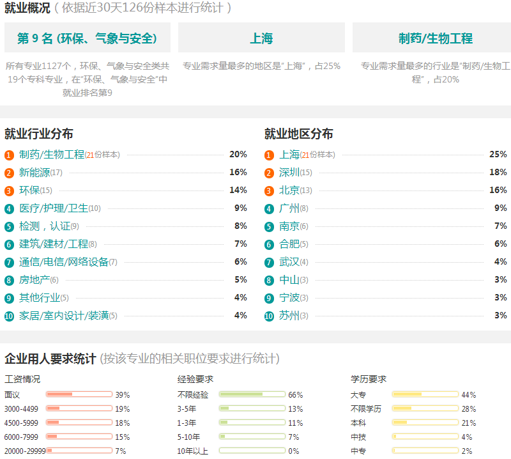Open the 武汉 region link
The width and height of the screenshot is (511, 459).
click(x=289, y=262)
